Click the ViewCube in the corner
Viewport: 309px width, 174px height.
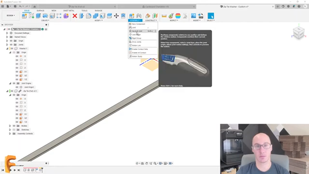tap(298, 33)
